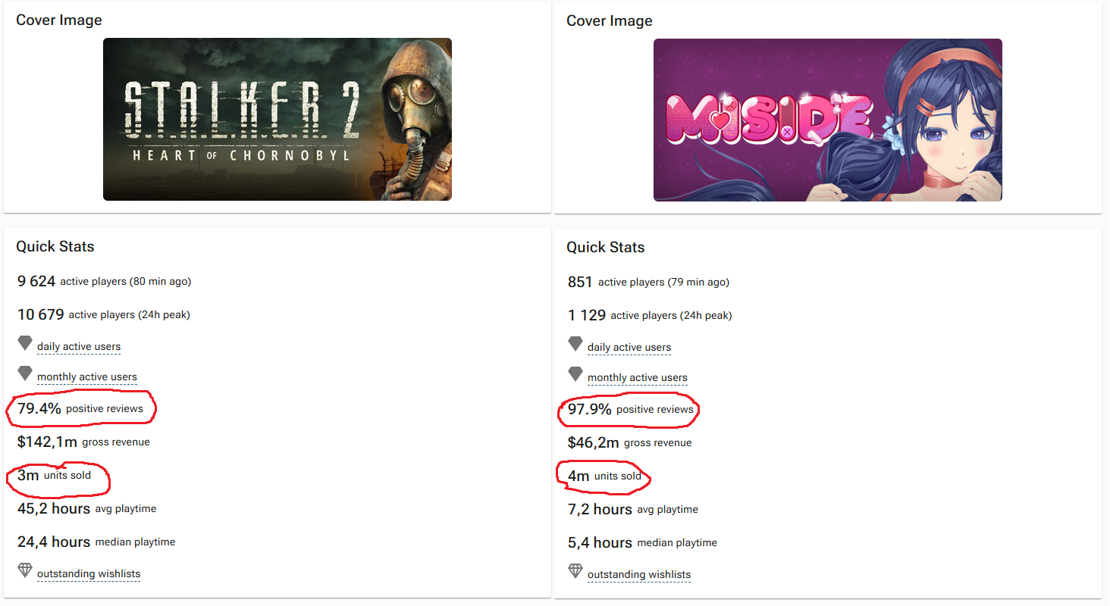Select the '5,4 hours' median playtime value
Screen dimensions: 1110x606
[x=600, y=542]
